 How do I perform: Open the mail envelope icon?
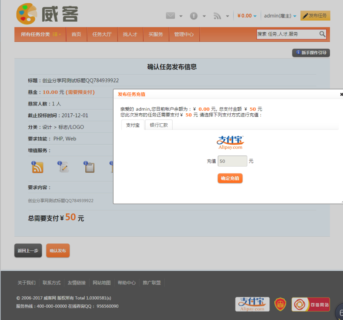170,16
